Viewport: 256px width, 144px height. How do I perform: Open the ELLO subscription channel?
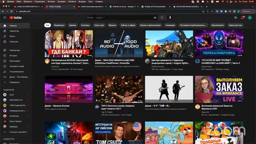(x=15, y=95)
